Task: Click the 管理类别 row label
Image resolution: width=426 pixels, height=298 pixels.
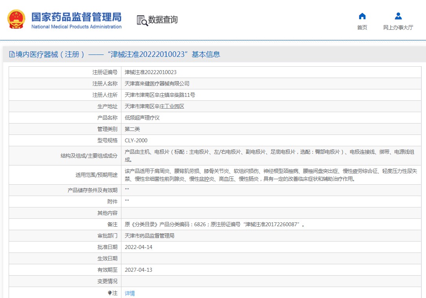Action: (107, 129)
